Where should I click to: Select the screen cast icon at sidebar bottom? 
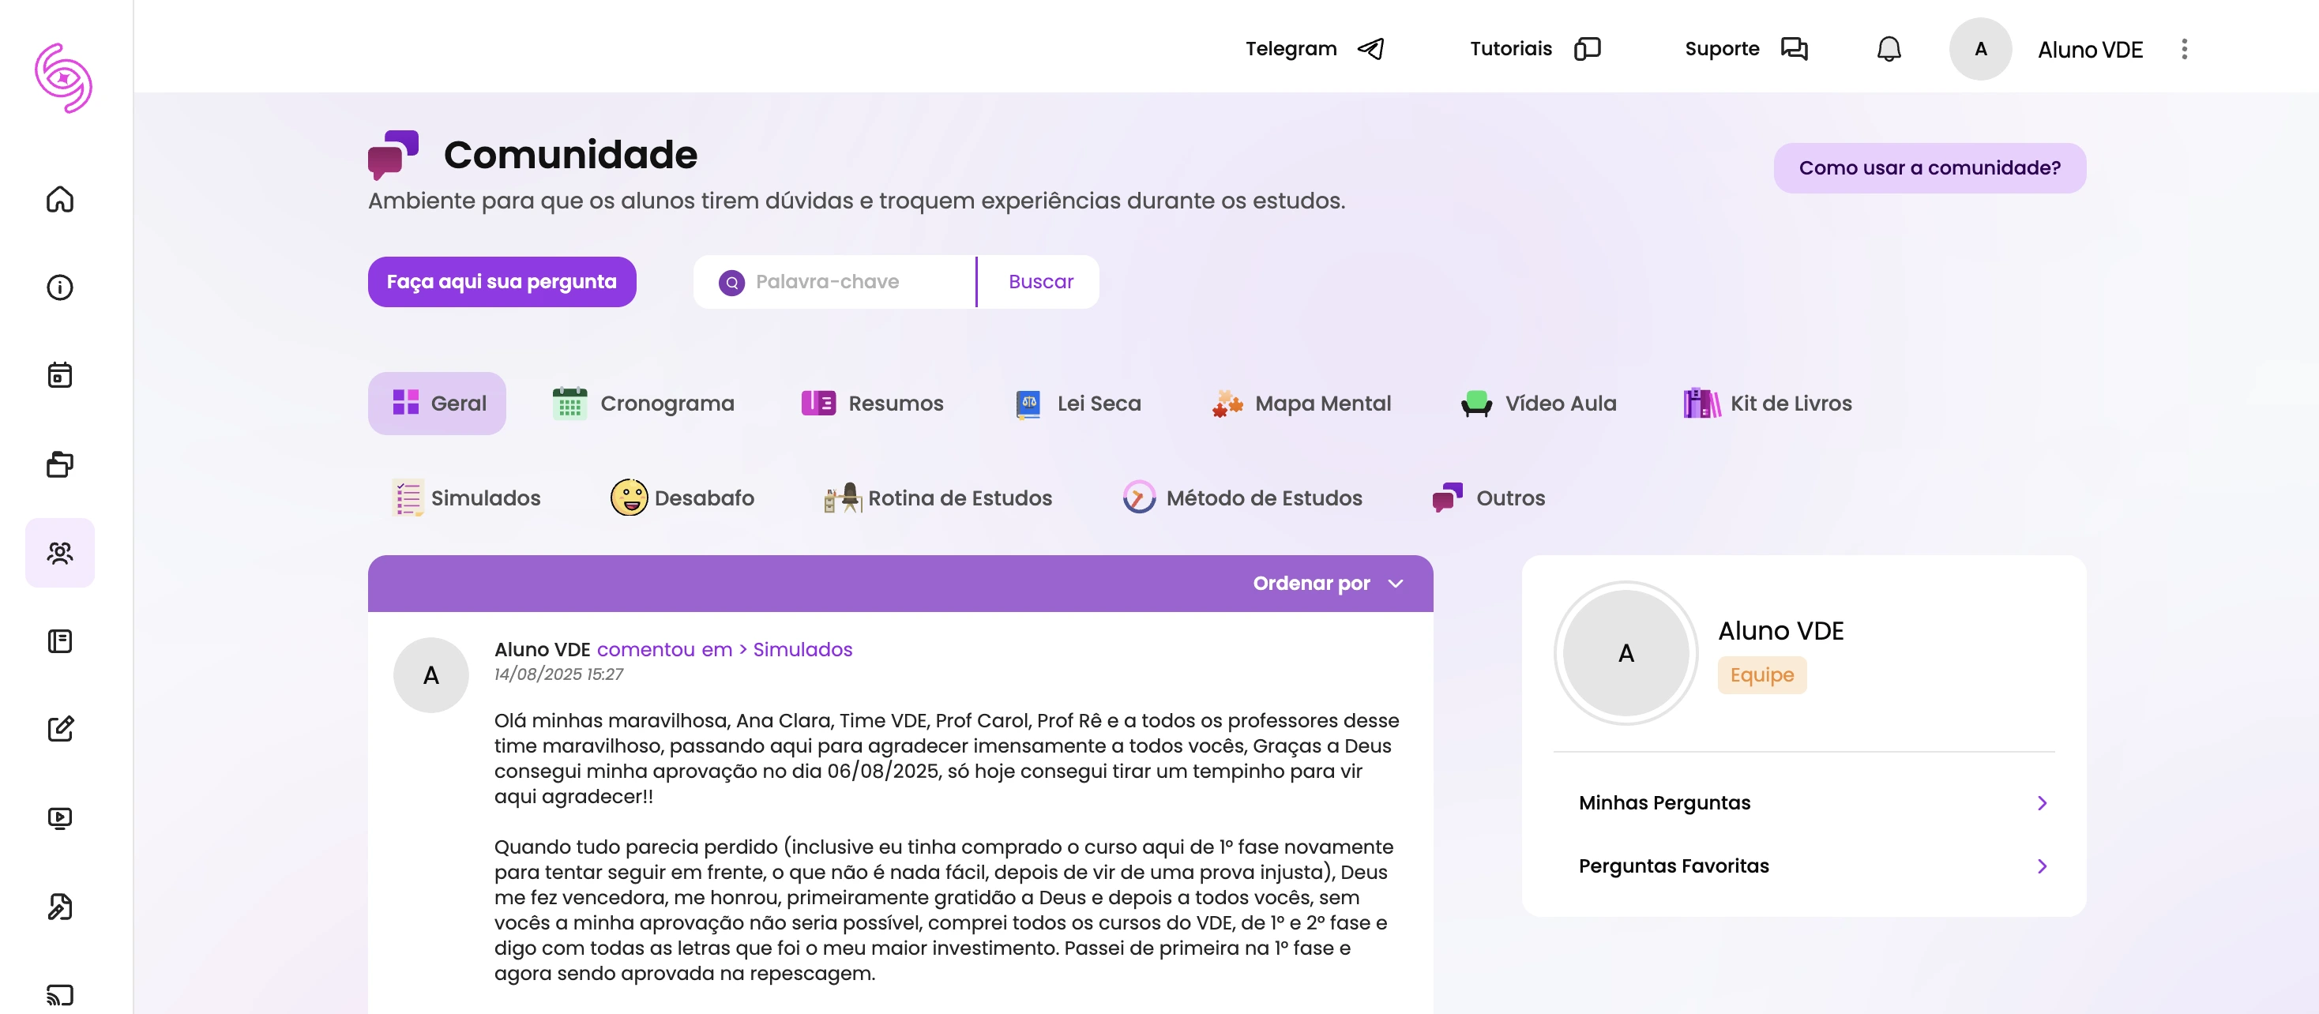coord(59,995)
